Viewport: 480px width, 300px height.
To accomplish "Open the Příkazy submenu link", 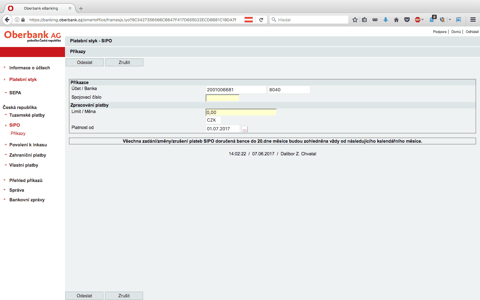I will pyautogui.click(x=18, y=133).
